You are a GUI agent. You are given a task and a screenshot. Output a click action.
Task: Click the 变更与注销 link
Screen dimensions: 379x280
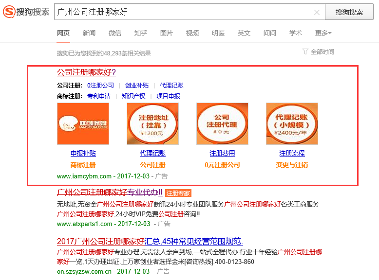[x=292, y=165]
